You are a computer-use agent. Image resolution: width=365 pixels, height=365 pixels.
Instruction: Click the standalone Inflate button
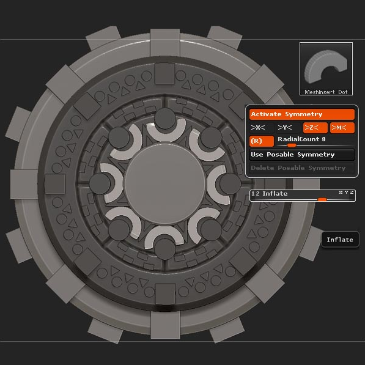[340, 240]
